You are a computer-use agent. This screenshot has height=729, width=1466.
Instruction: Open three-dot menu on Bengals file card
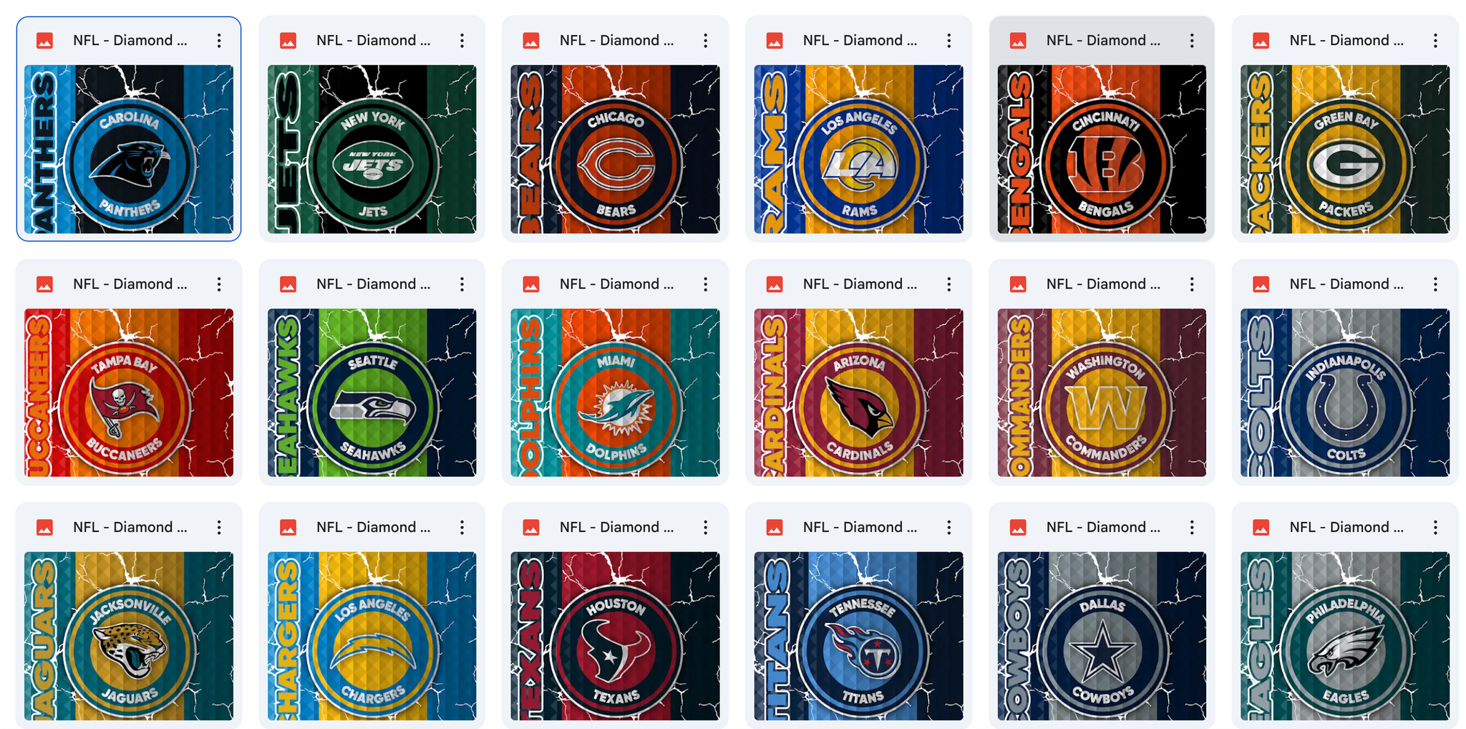(x=1192, y=41)
